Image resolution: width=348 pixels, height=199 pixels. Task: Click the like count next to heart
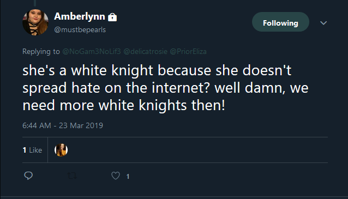[x=128, y=177]
